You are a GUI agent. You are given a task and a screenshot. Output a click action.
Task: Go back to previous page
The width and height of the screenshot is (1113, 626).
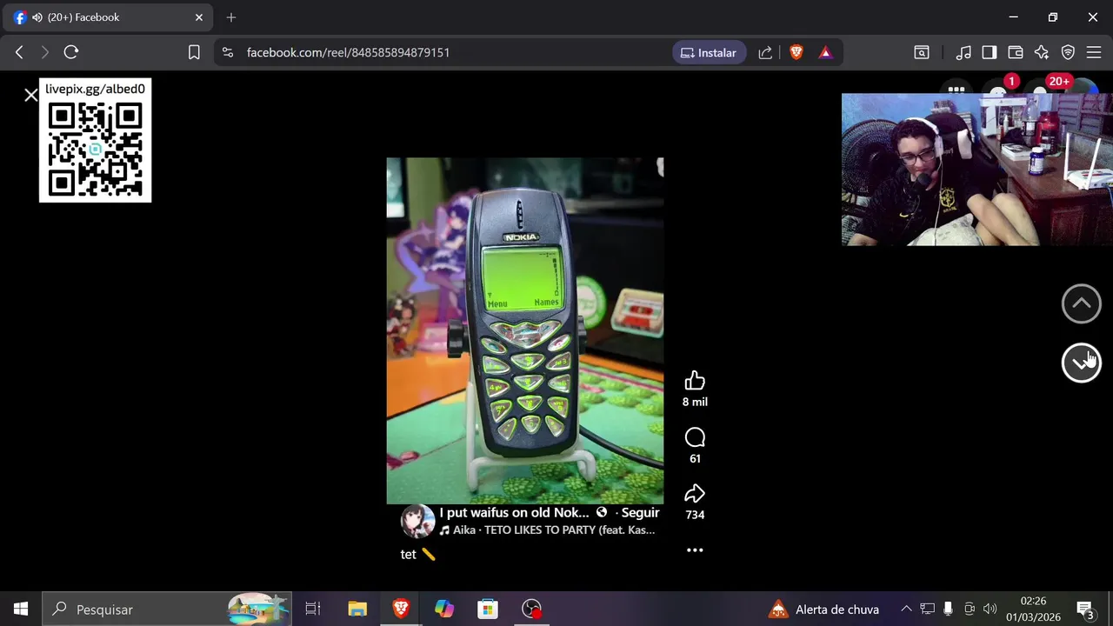[x=19, y=52]
